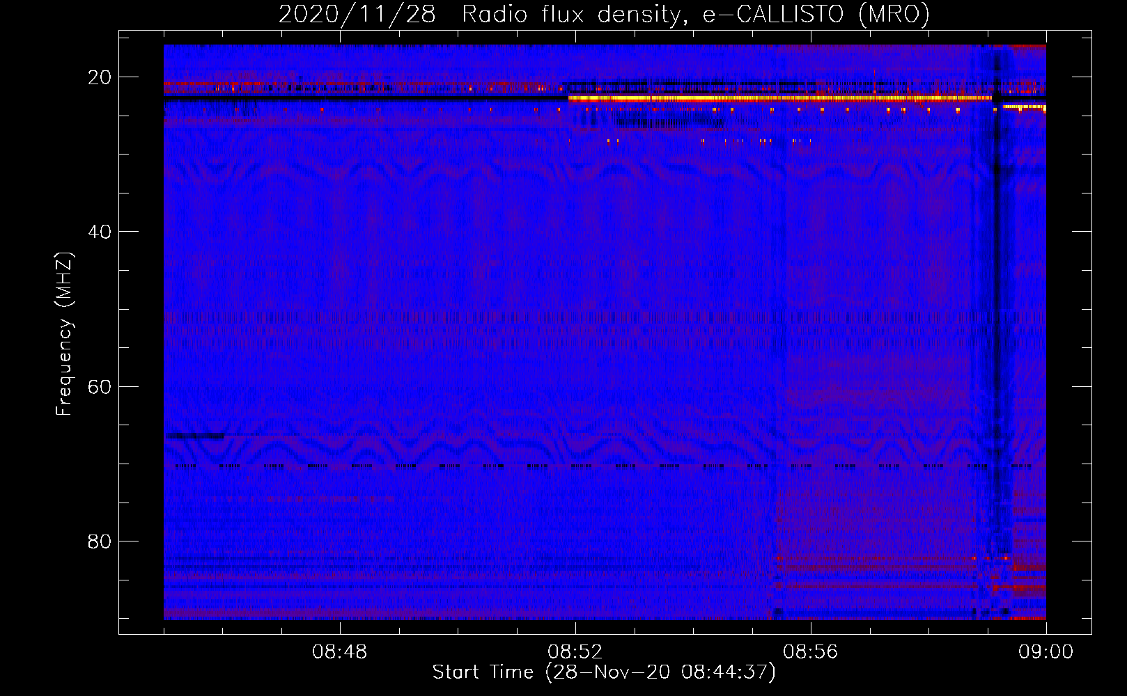Viewport: 1127px width, 696px height.
Task: Click the 40 MHz frequency tick label
Action: 100,232
